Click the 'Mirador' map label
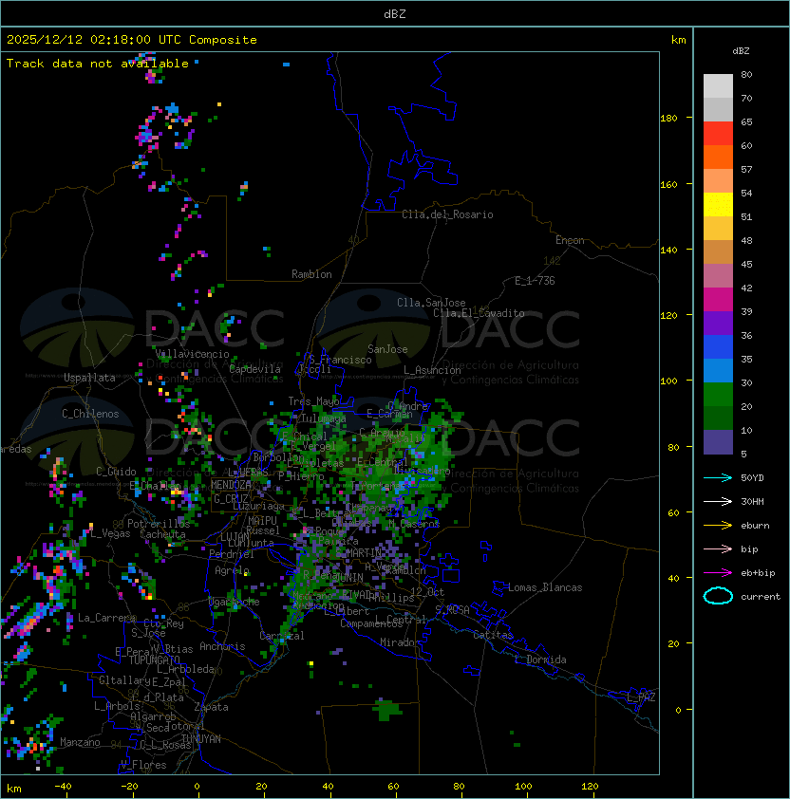 [400, 642]
